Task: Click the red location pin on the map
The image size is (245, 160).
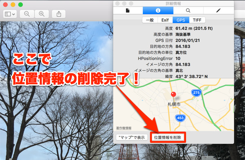Action: click(x=173, y=94)
